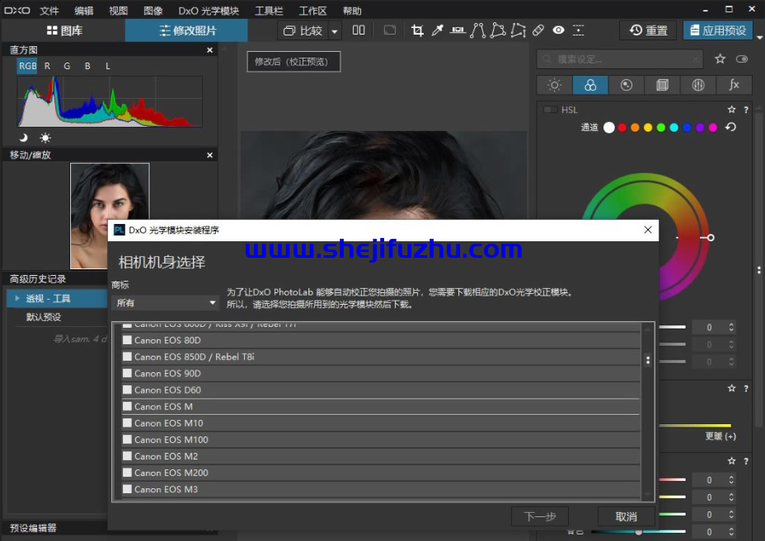Viewport: 765px width, 541px height.
Task: Open the brand filter dropdown showing 所有
Action: click(x=165, y=303)
